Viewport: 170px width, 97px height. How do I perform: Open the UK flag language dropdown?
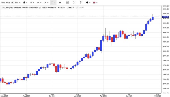point(95,2)
